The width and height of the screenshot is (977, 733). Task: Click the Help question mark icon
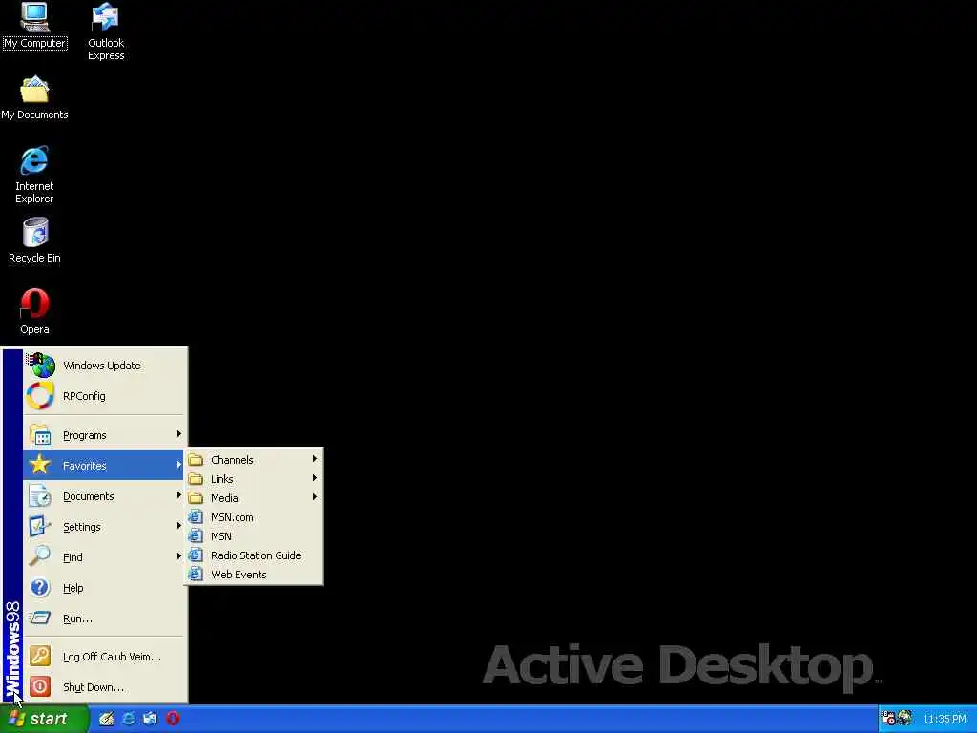[x=40, y=587]
